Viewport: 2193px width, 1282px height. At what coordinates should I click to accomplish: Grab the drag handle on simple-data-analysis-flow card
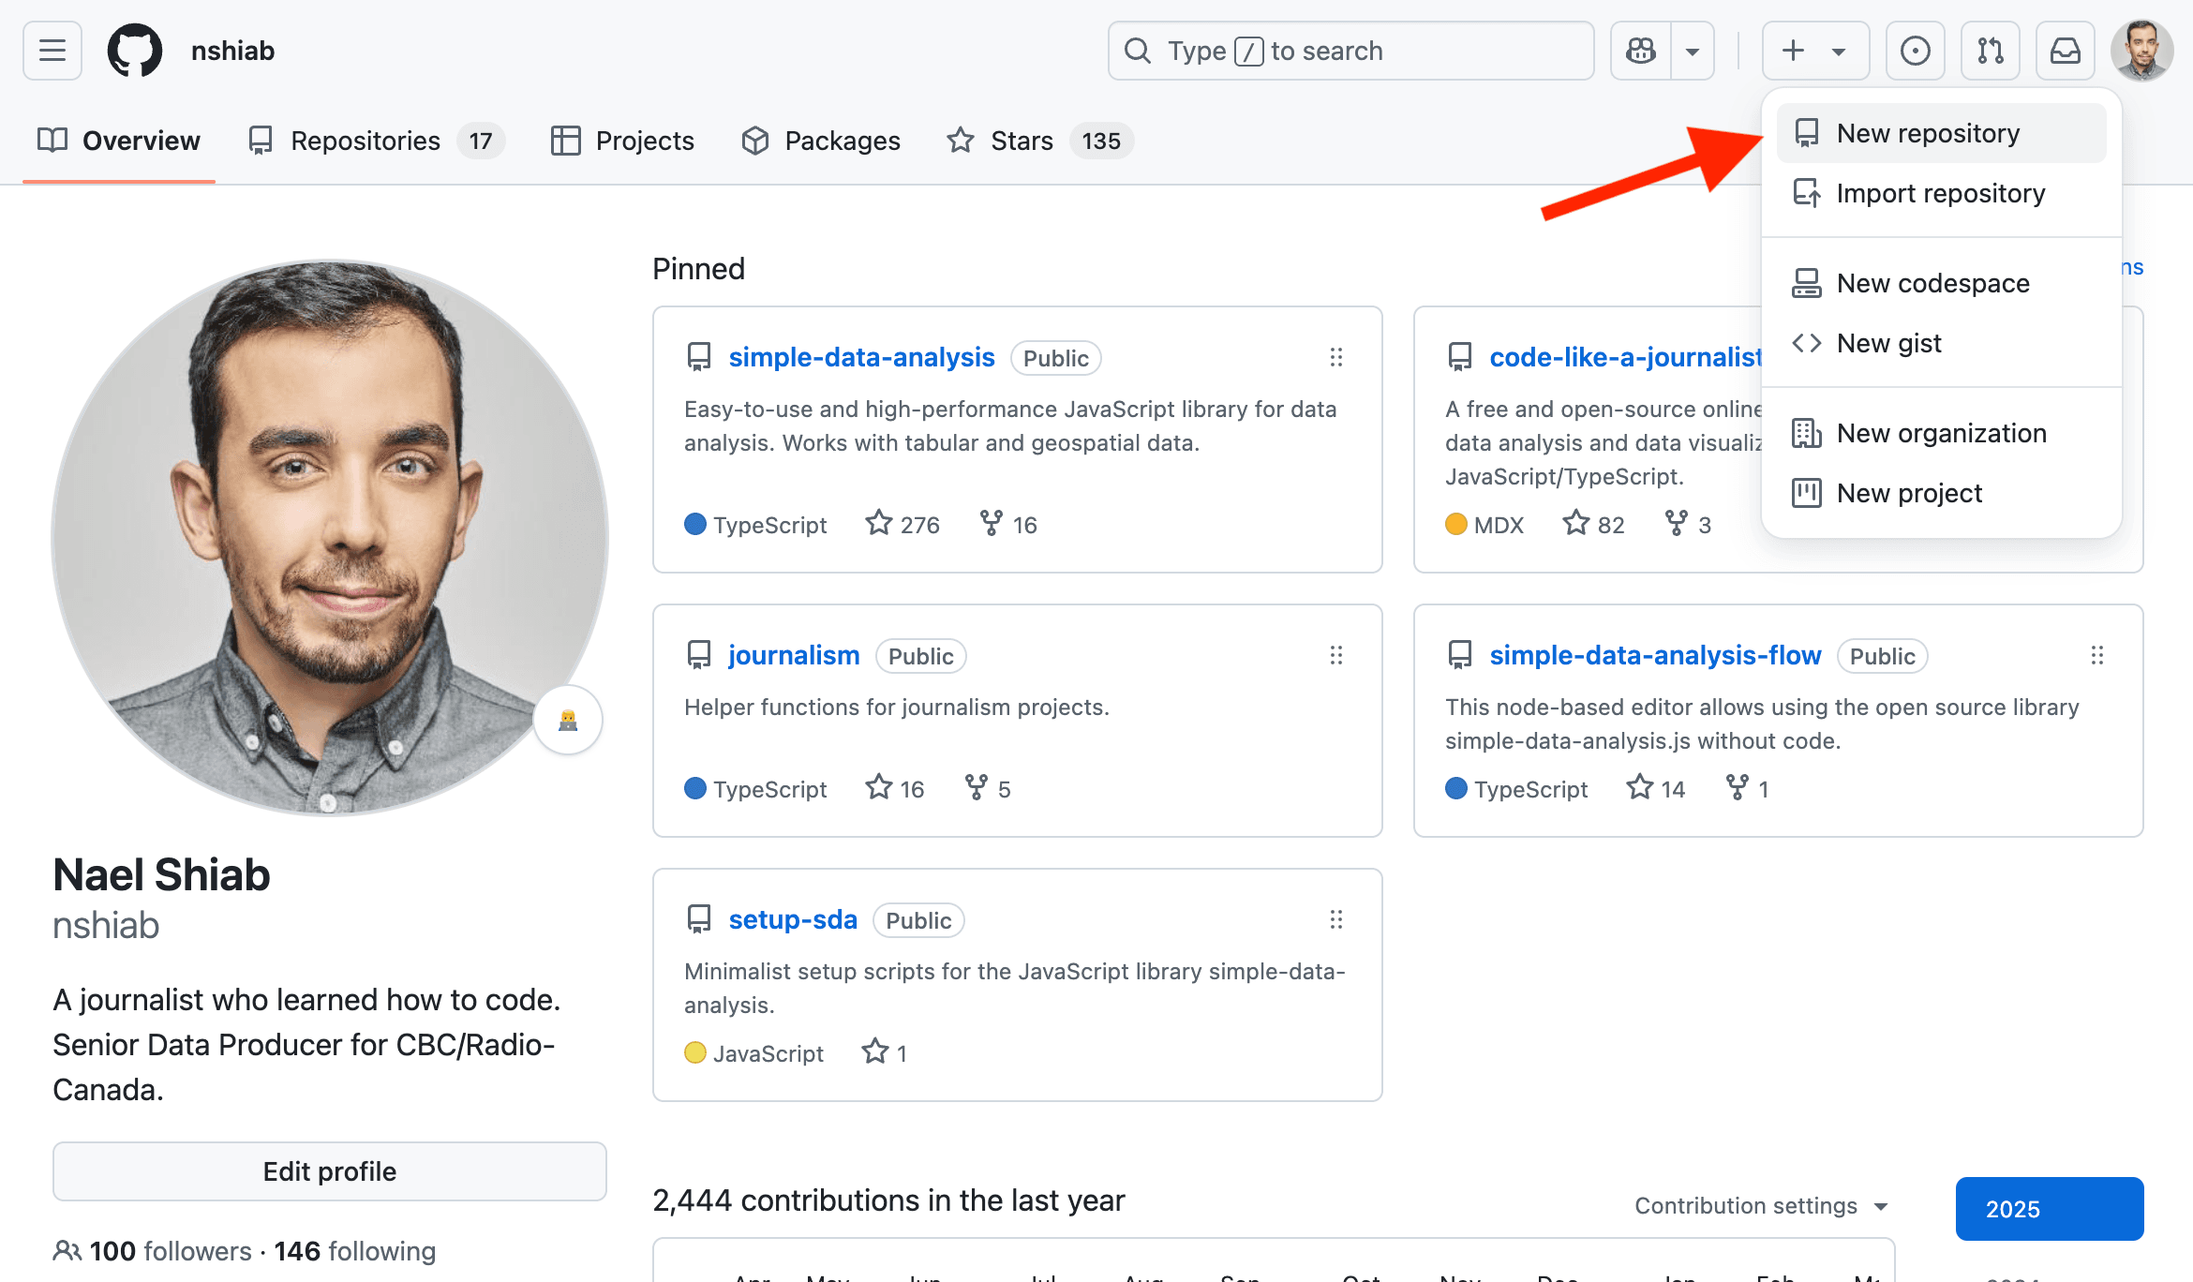pyautogui.click(x=2097, y=655)
